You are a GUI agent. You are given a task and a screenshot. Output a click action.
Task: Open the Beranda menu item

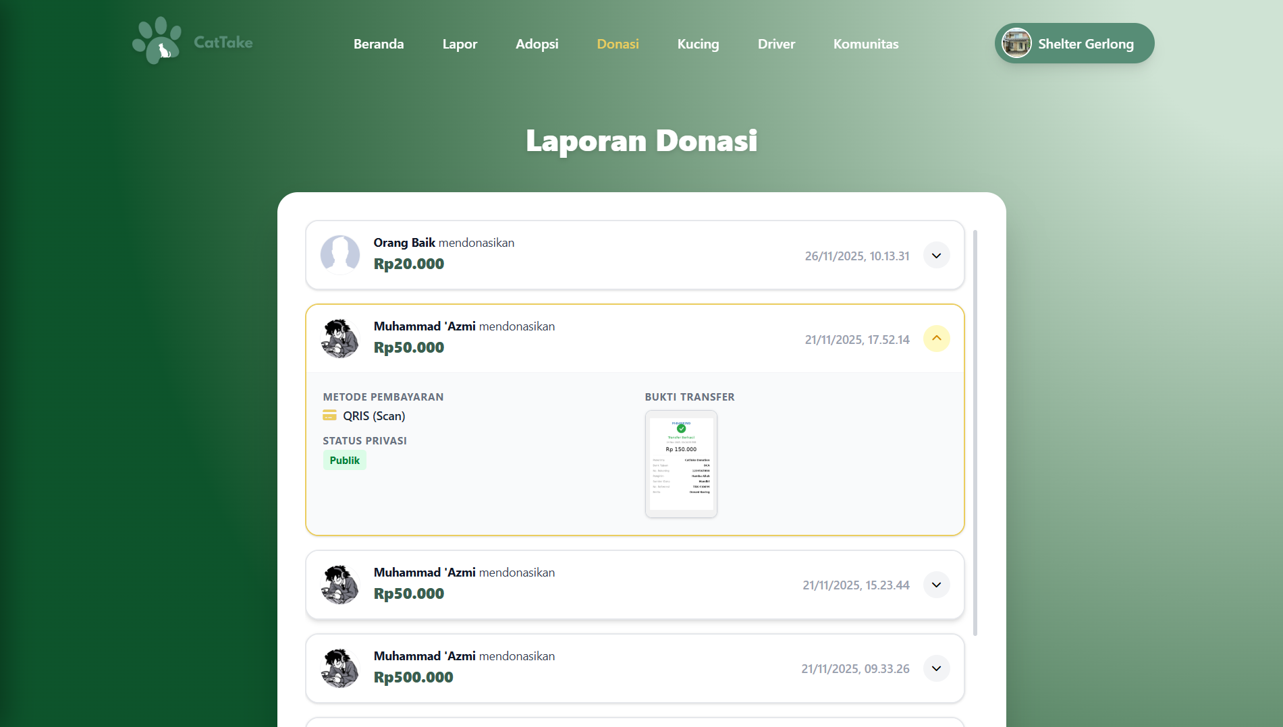click(379, 44)
